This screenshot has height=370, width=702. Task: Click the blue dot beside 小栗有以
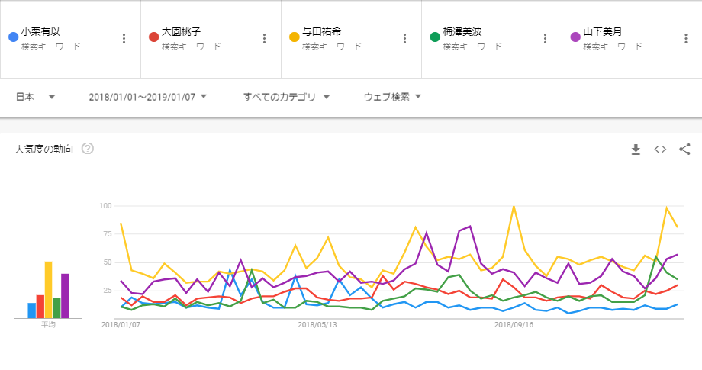(x=13, y=37)
